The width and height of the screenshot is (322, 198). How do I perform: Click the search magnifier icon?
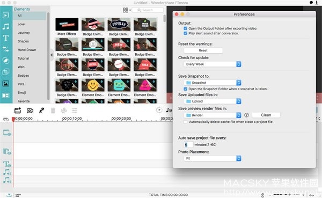click(139, 10)
